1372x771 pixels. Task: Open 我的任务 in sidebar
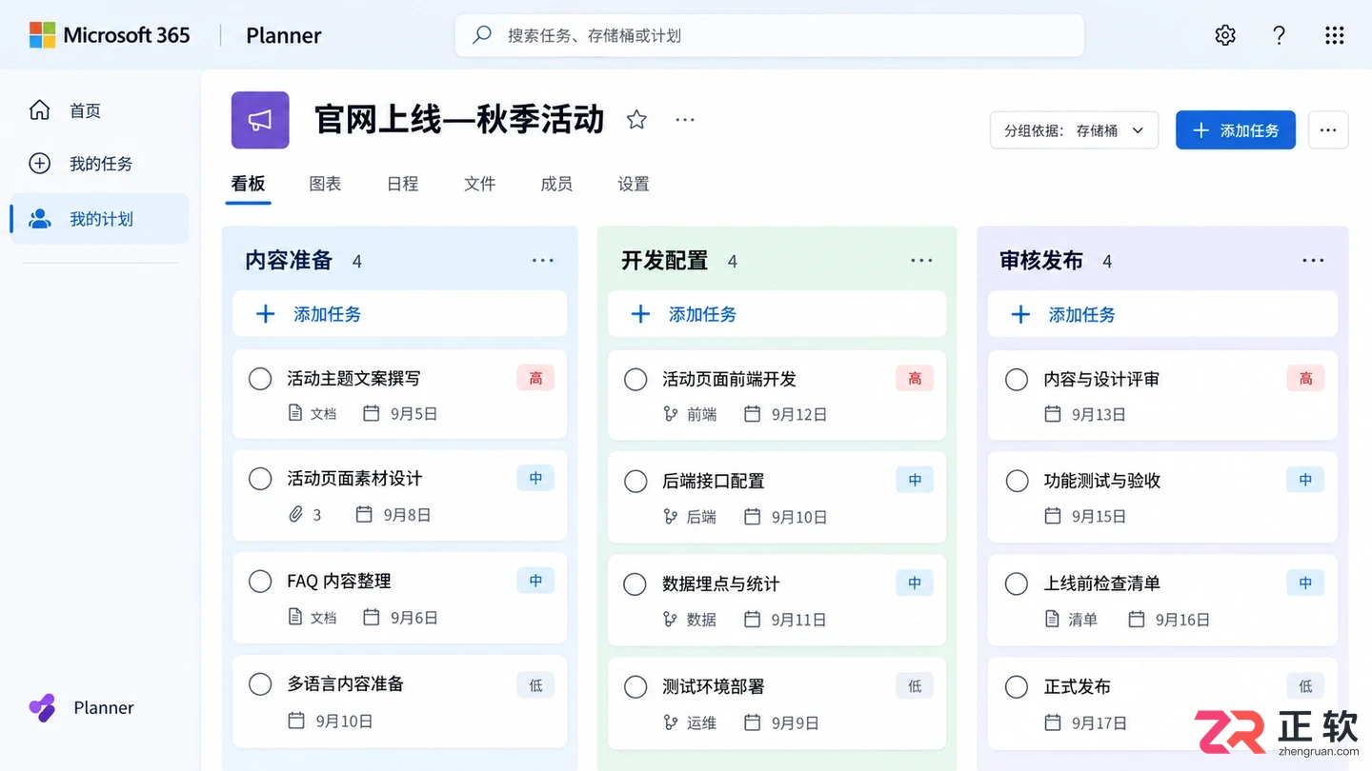point(99,164)
